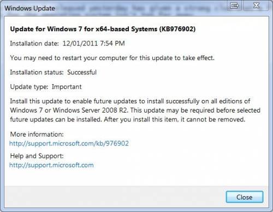273x212 pixels.
Task: Click the More information label
Action: click(37, 134)
